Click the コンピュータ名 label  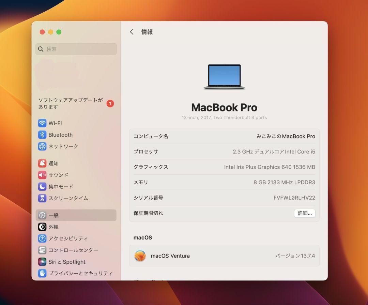151,136
